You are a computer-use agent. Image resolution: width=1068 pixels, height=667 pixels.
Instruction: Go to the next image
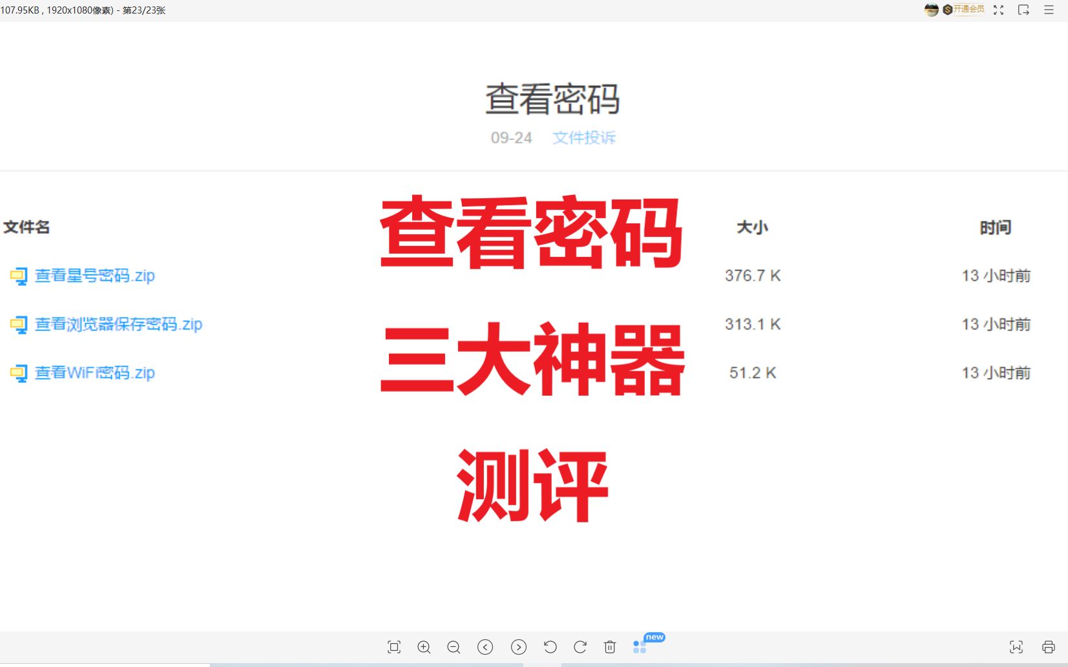(519, 646)
